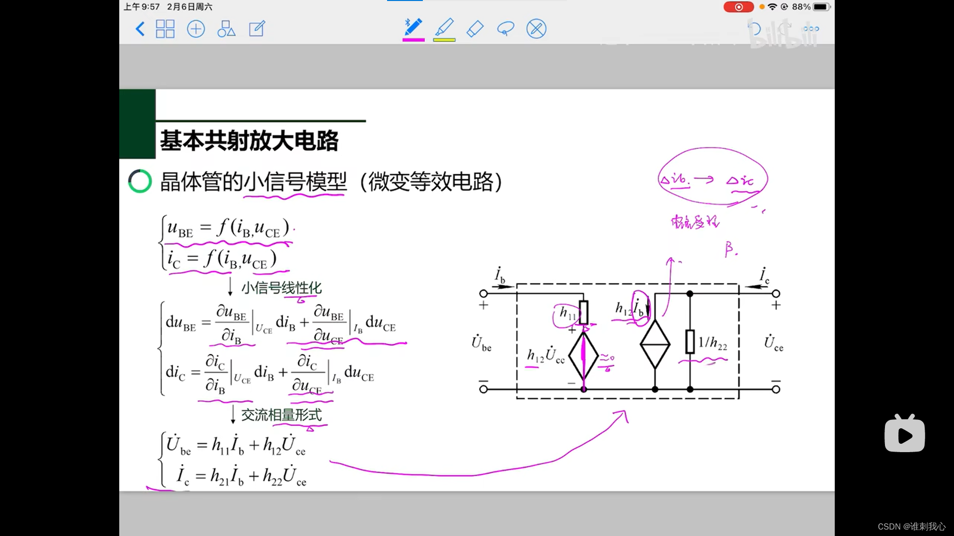Select the yellow highlighter tool
The width and height of the screenshot is (954, 536).
click(x=444, y=27)
